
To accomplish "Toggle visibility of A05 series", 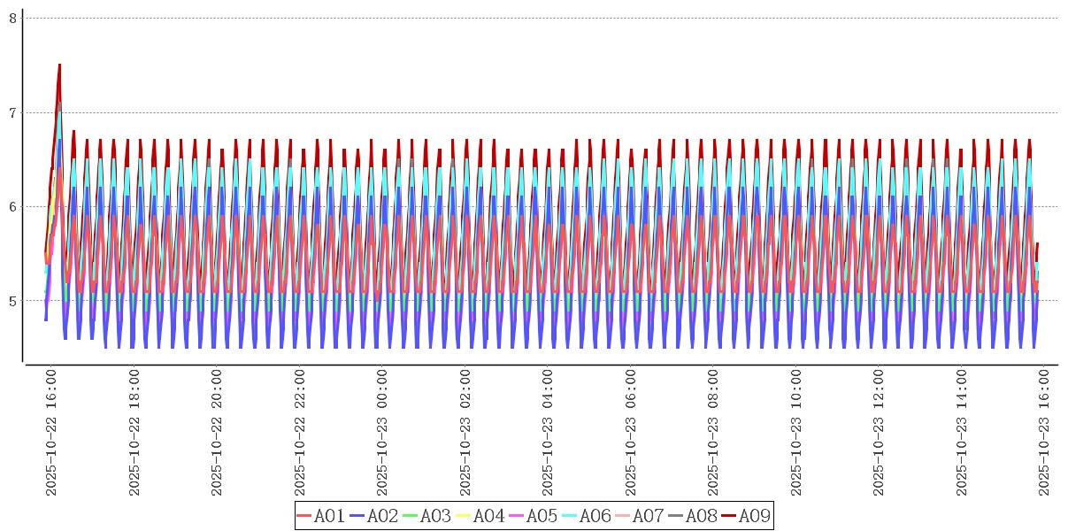I will pos(533,516).
